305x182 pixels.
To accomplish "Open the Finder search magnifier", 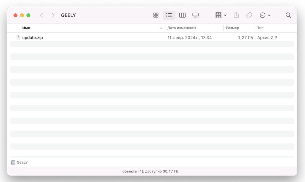I will 288,15.
